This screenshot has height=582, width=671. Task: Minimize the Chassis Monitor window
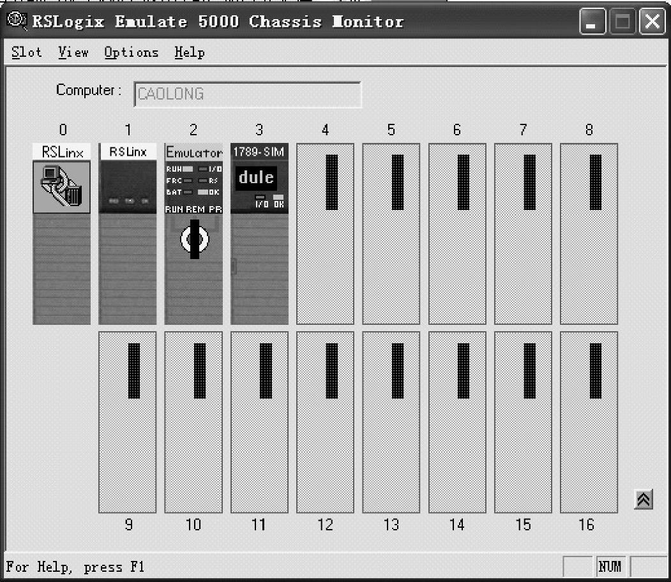pyautogui.click(x=592, y=21)
